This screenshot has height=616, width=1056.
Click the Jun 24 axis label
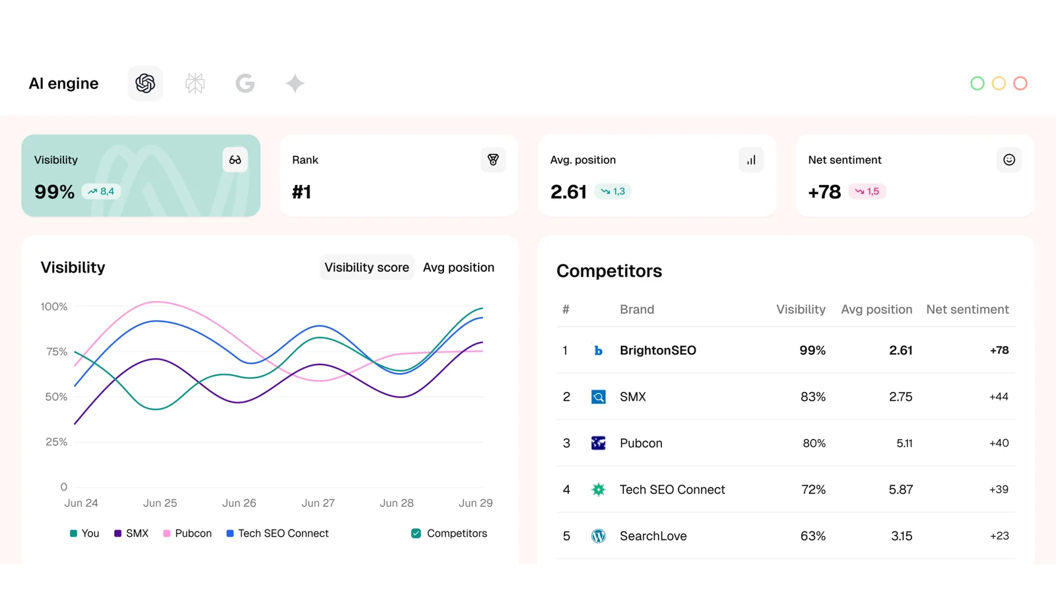click(81, 503)
